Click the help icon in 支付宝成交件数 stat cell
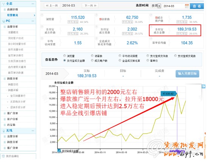The image size is (207, 162). pos(42,27)
